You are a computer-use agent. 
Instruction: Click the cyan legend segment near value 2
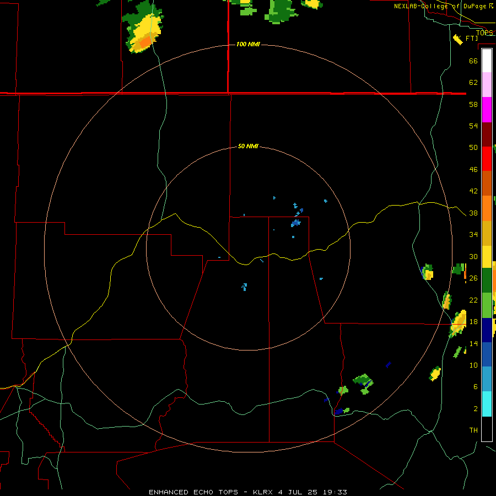click(487, 404)
